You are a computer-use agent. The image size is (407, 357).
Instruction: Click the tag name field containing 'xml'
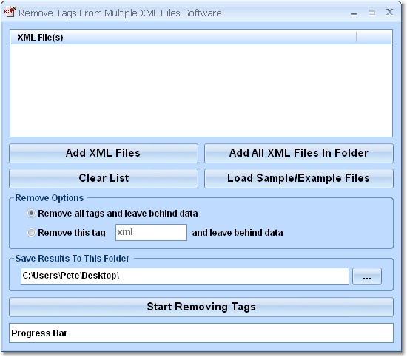pyautogui.click(x=151, y=232)
